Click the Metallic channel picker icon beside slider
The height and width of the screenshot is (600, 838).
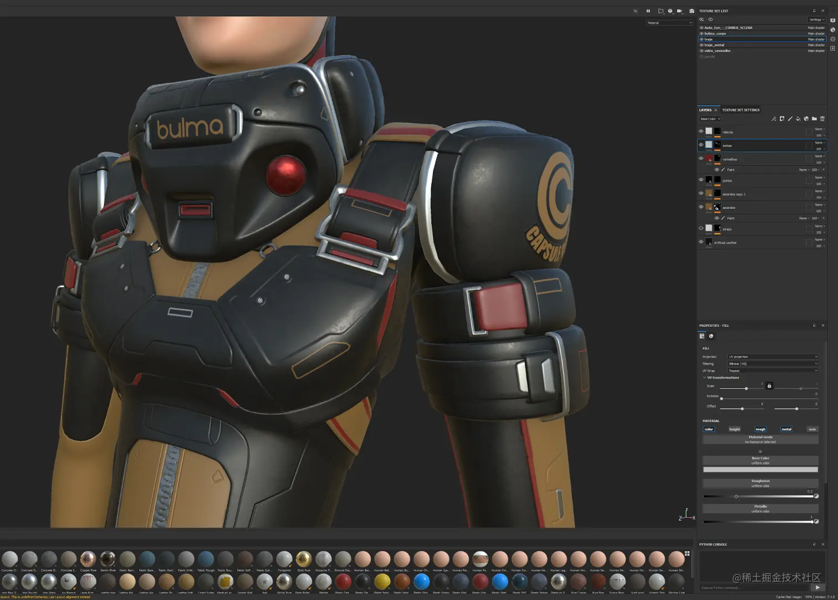[816, 521]
